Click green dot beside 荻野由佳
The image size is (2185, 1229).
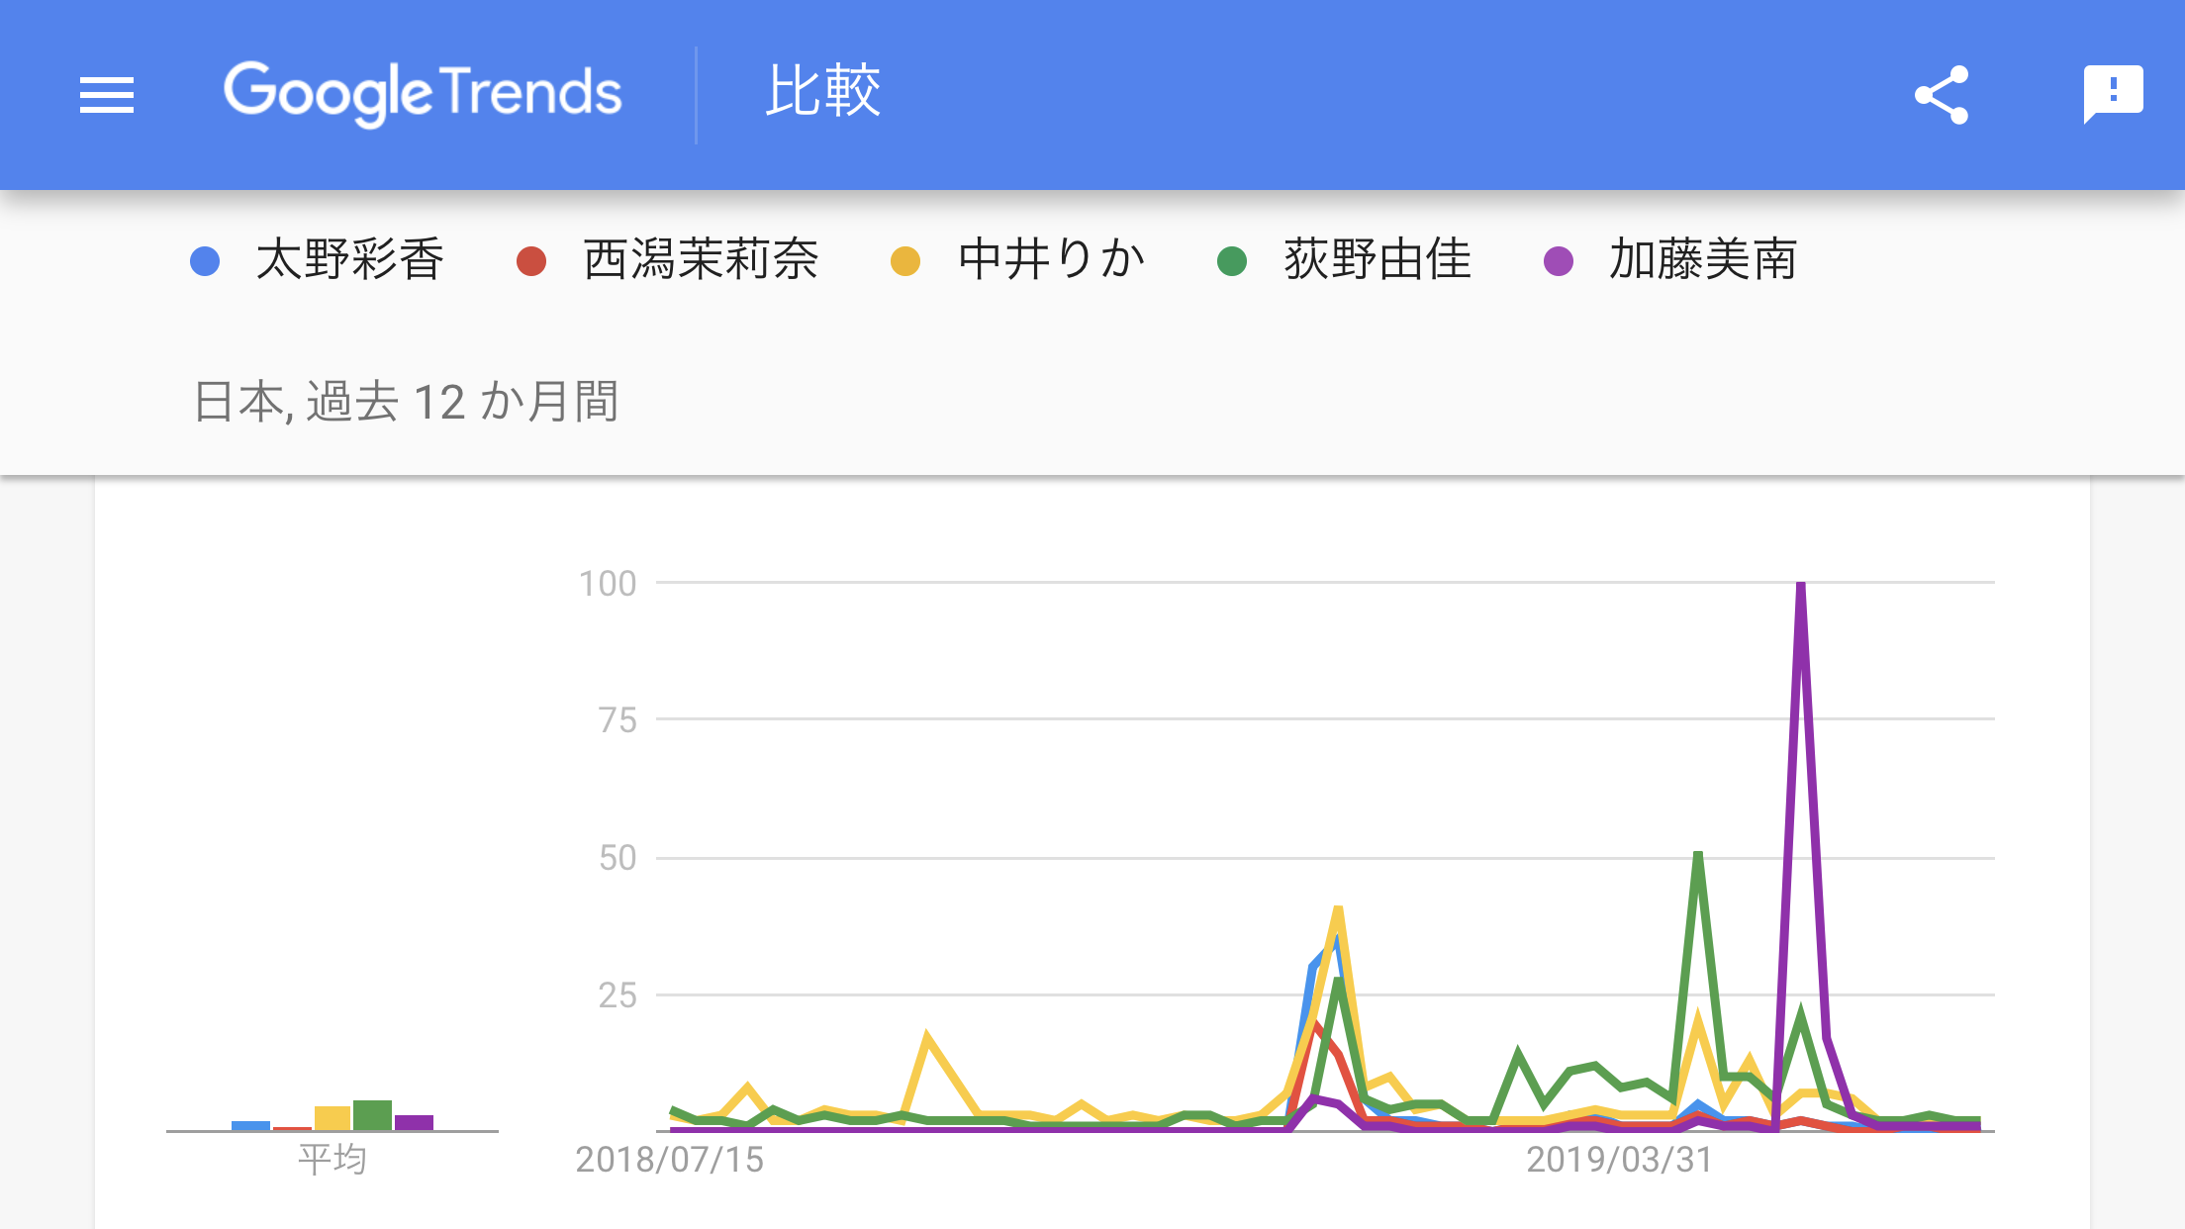tap(1232, 261)
